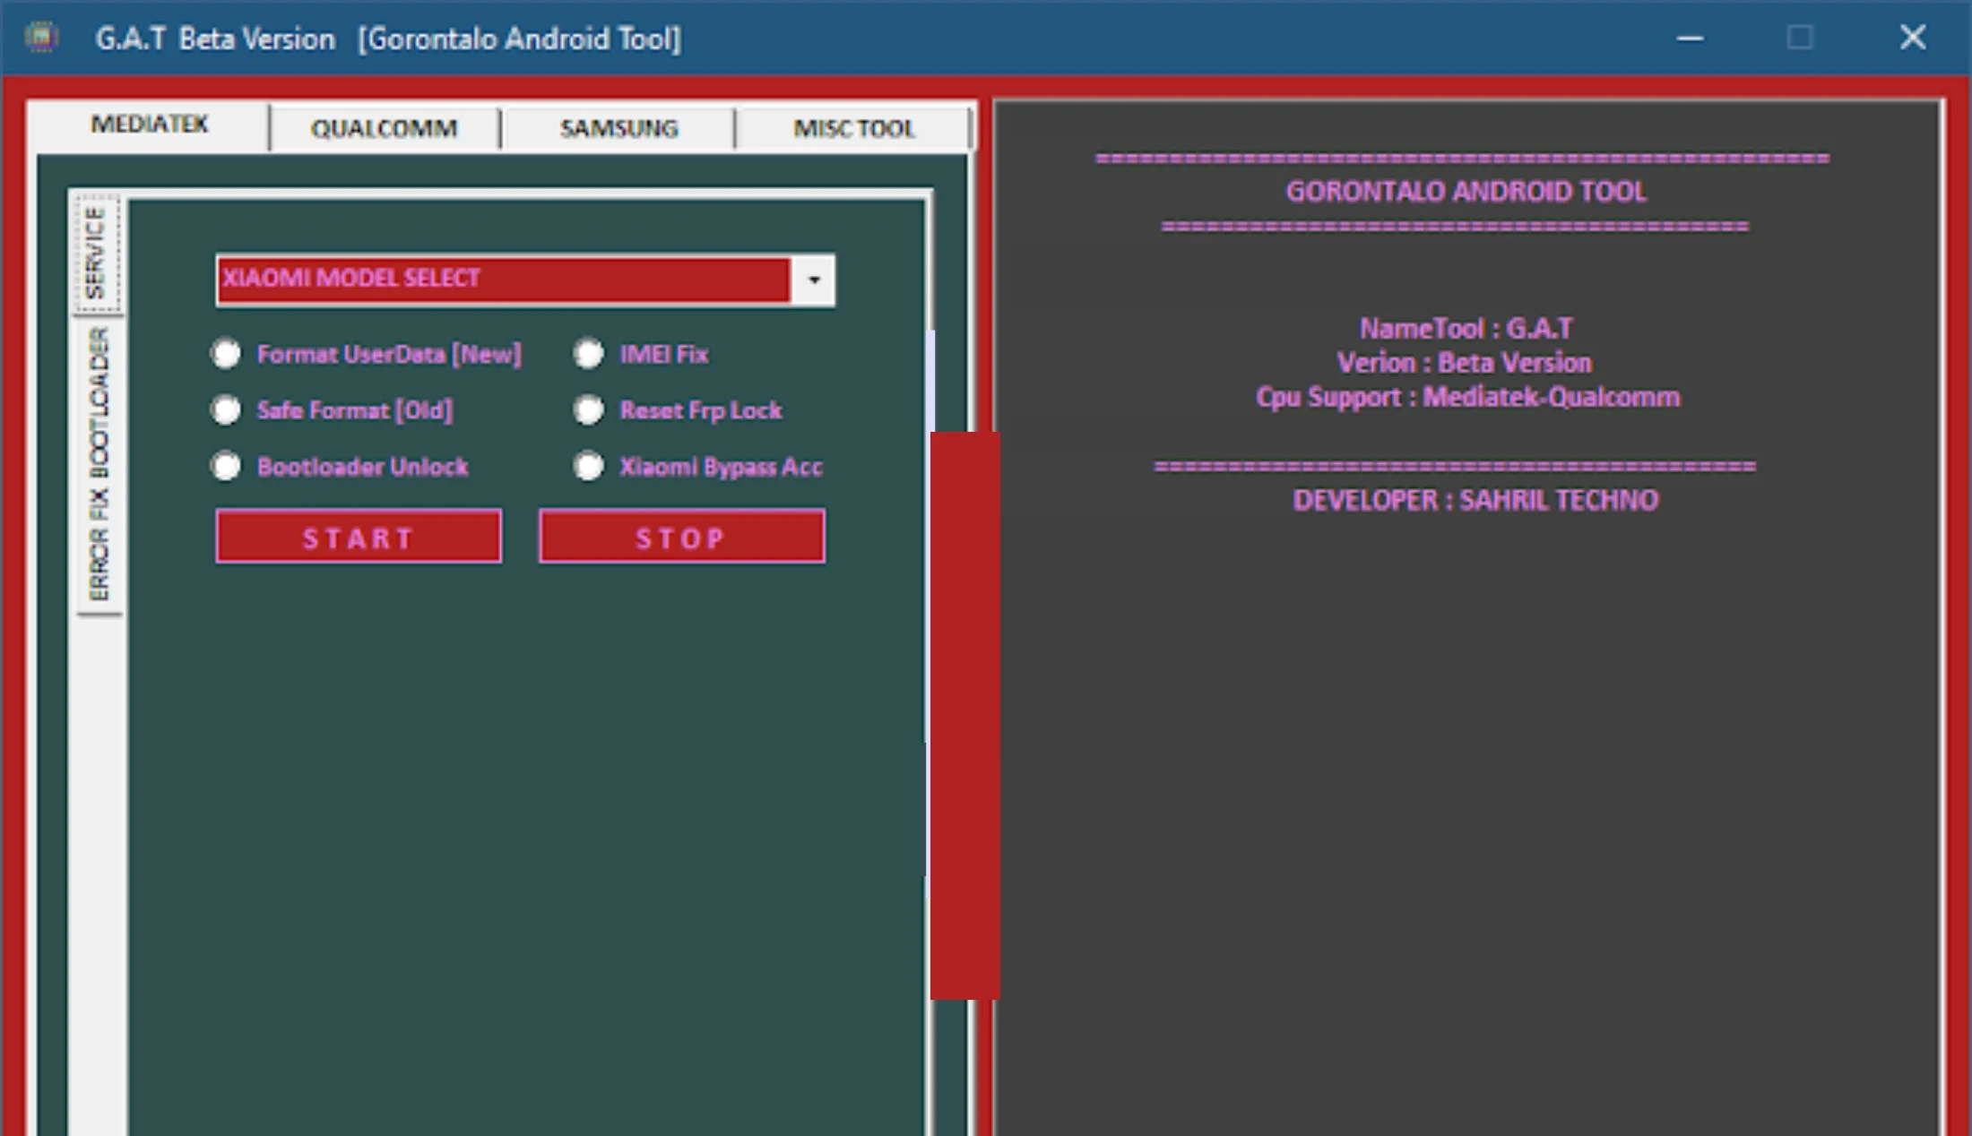1972x1136 pixels.
Task: Select the Reset Frp Lock option
Action: click(x=589, y=410)
